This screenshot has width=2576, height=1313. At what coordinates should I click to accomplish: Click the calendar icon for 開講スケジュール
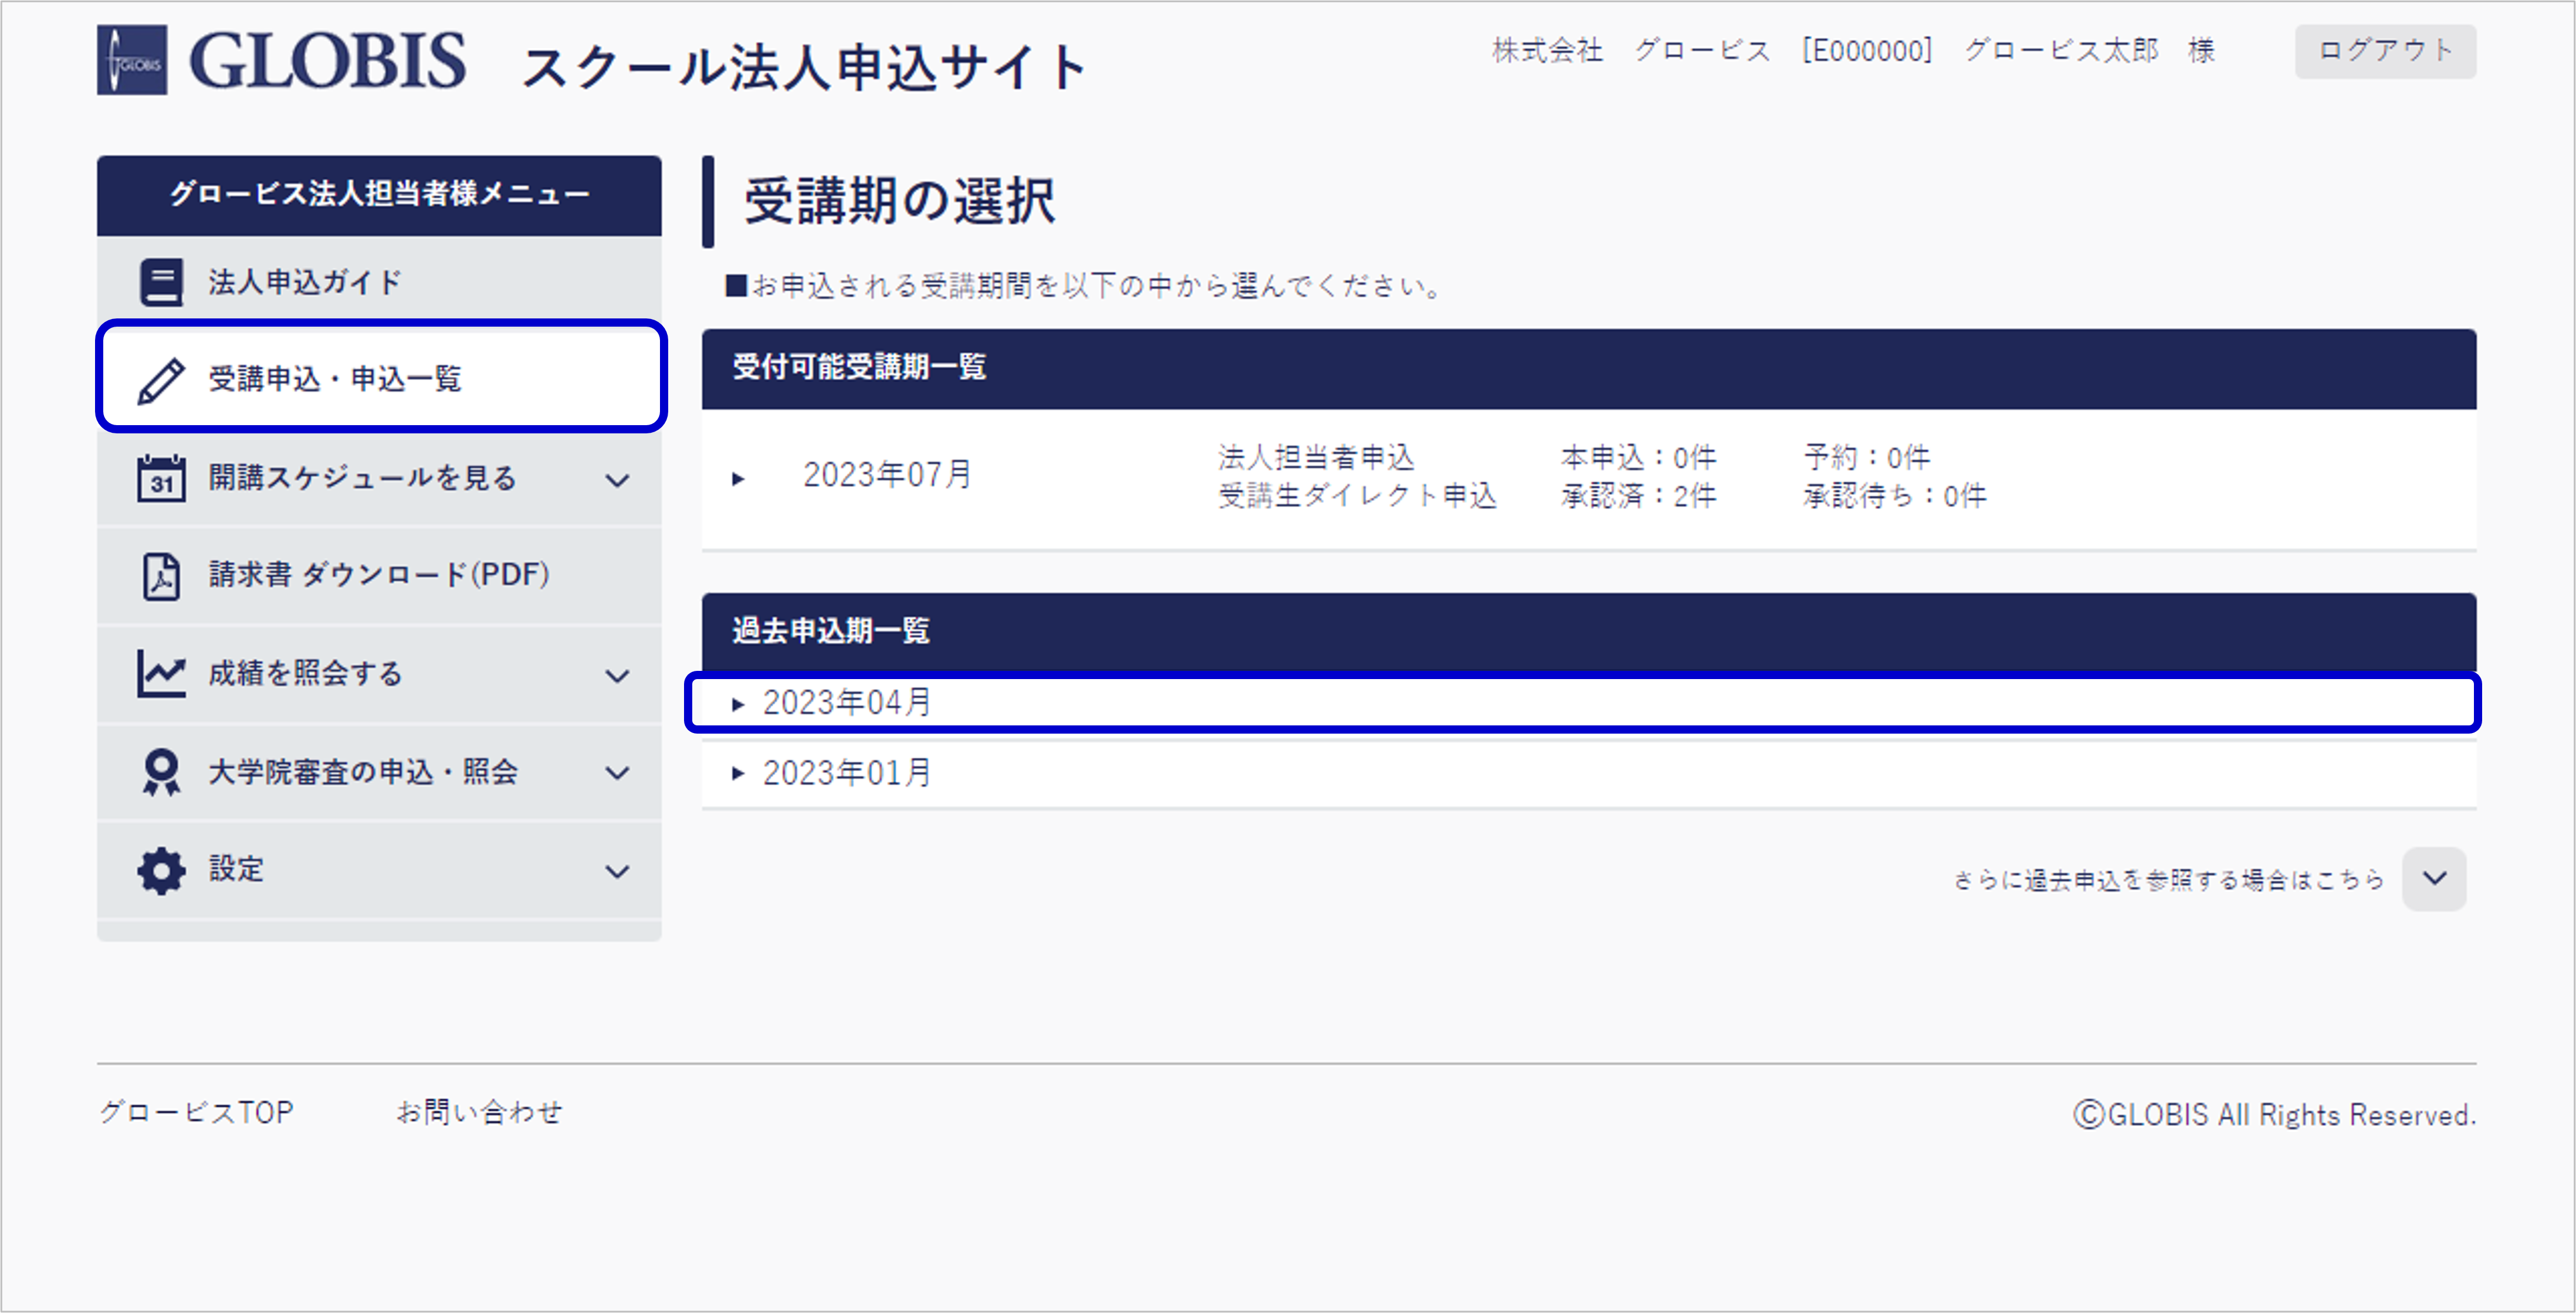(x=161, y=477)
